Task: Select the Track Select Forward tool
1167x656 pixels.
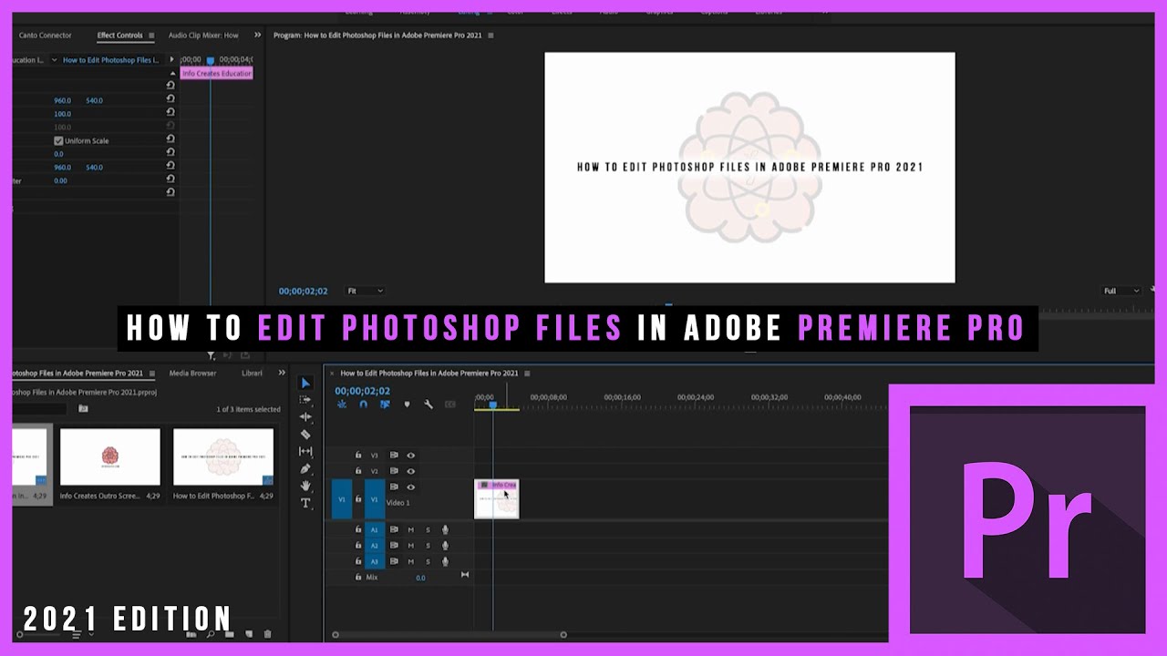Action: (x=305, y=400)
